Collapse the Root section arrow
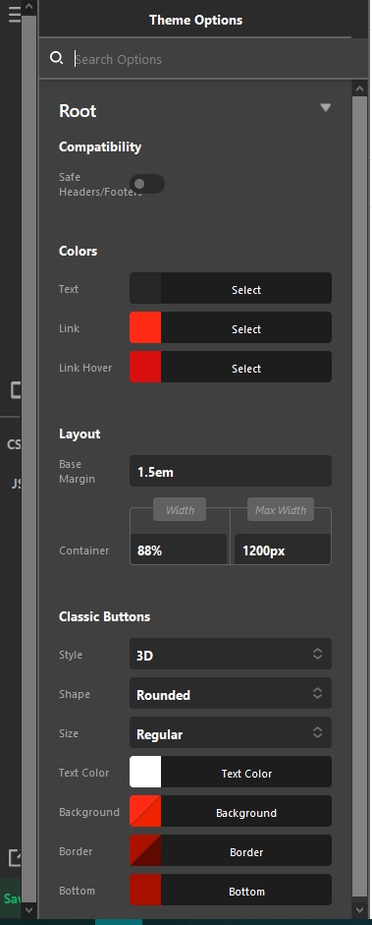 [326, 108]
